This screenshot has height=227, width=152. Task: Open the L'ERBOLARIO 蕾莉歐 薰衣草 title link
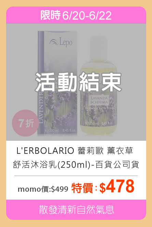75,151
